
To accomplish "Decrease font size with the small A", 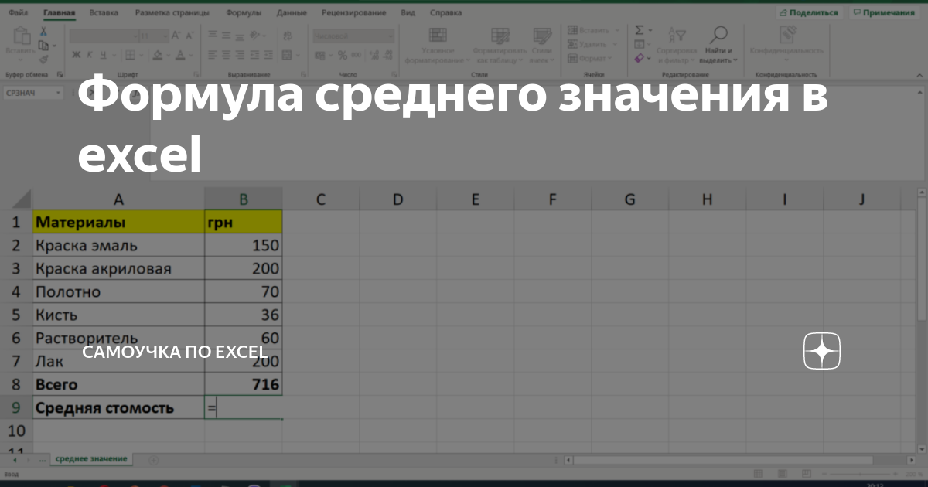I will 189,36.
